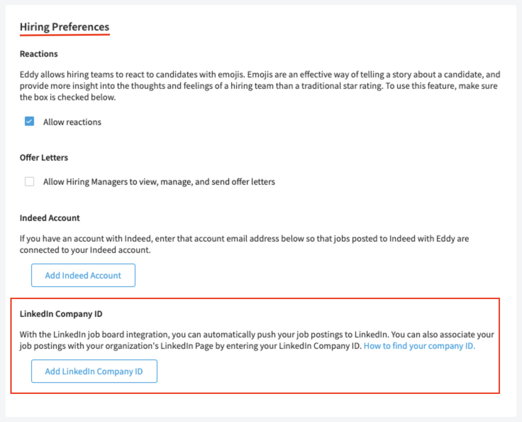
Task: Click the Indeed Account section heading
Action: (x=50, y=218)
